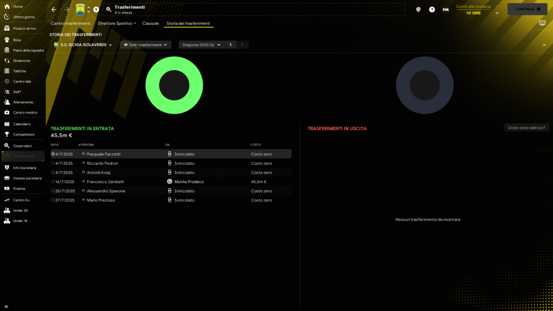Click the back arrow in the top bar
The width and height of the screenshot is (553, 311).
(54, 10)
